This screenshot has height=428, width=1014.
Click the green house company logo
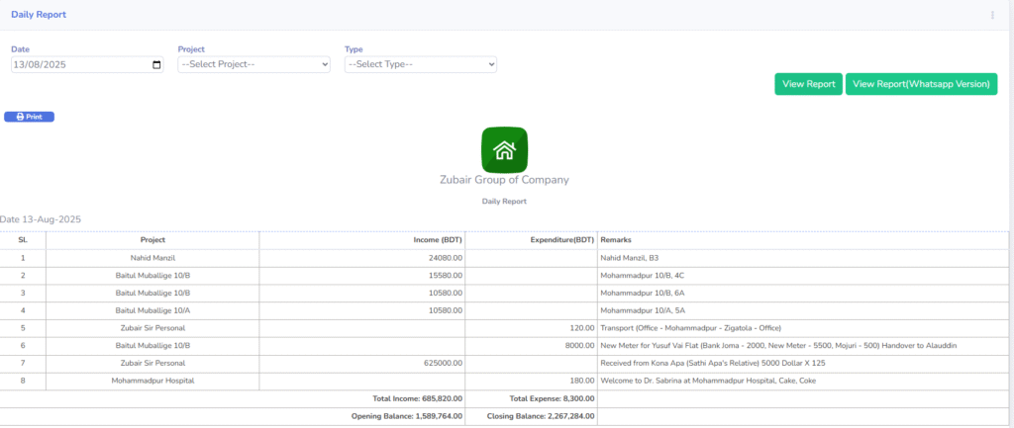(504, 150)
